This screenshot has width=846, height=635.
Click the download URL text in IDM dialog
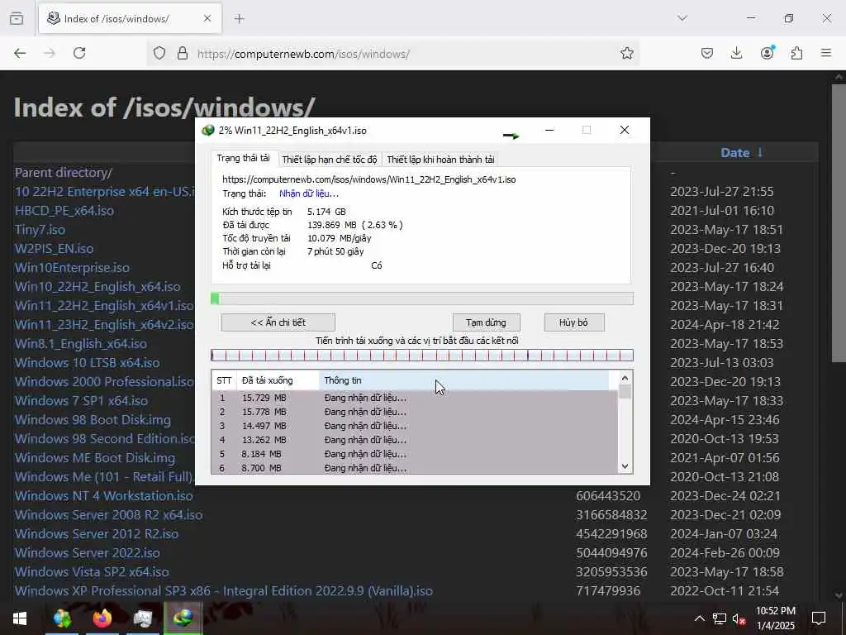[369, 179]
